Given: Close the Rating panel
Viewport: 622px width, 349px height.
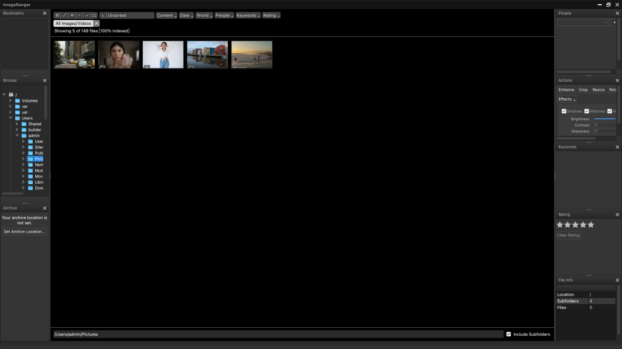Looking at the screenshot, I should (617, 214).
